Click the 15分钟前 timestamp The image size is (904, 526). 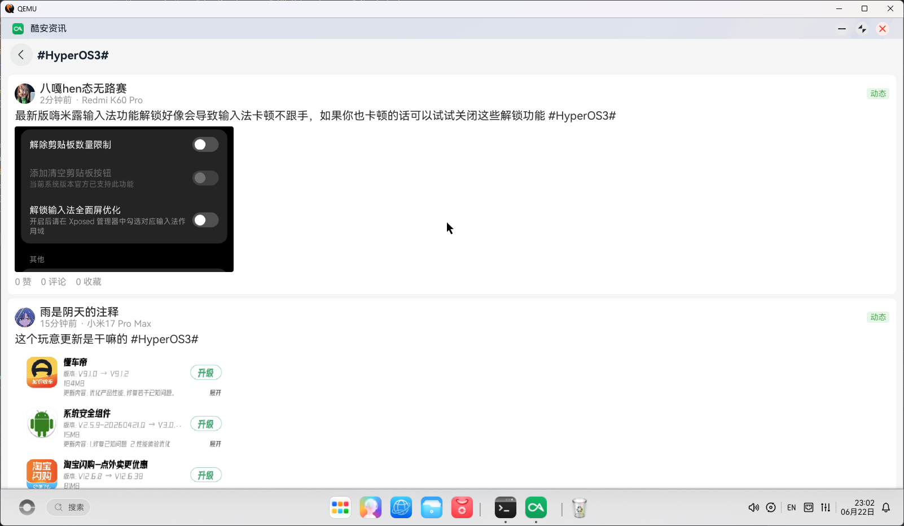pos(58,323)
